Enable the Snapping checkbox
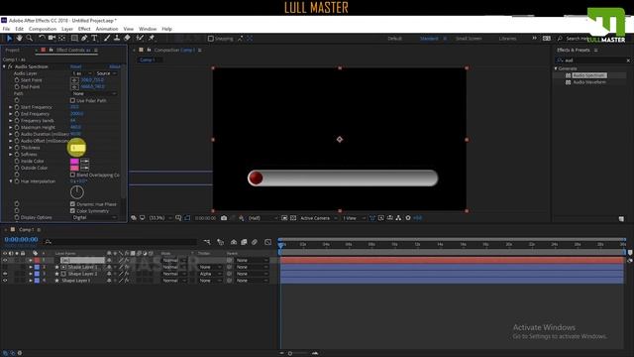Screen dimensions: 634x357 click(x=211, y=39)
